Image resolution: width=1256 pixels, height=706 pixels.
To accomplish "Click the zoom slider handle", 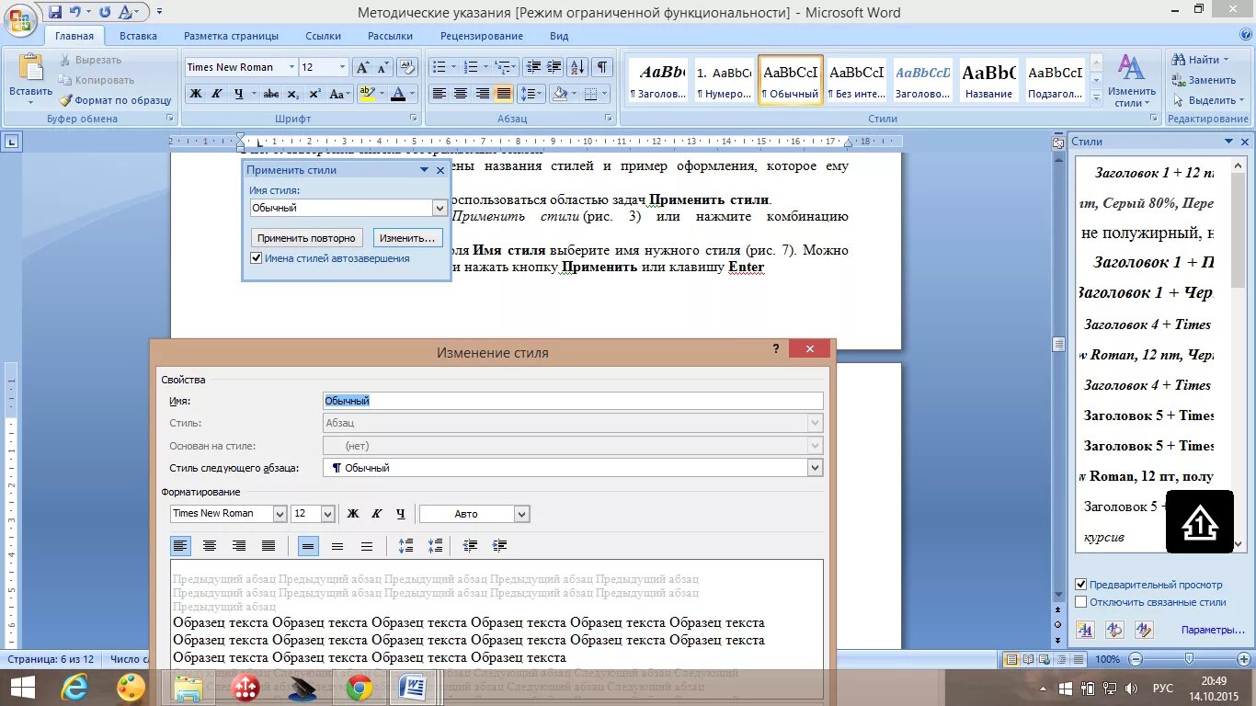I will [x=1189, y=659].
